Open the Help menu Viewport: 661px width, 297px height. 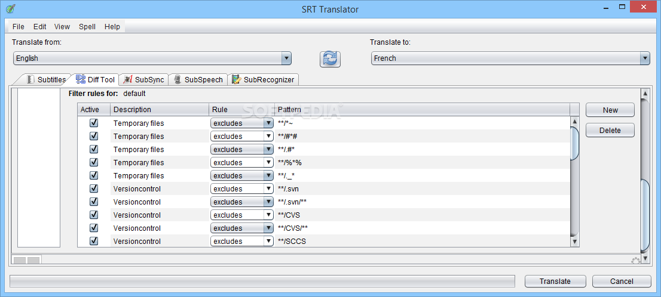112,26
